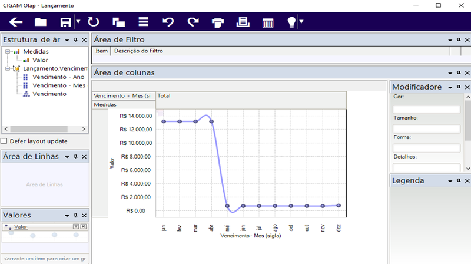The width and height of the screenshot is (471, 264).
Task: Close the Modificadores panel
Action: [x=467, y=87]
